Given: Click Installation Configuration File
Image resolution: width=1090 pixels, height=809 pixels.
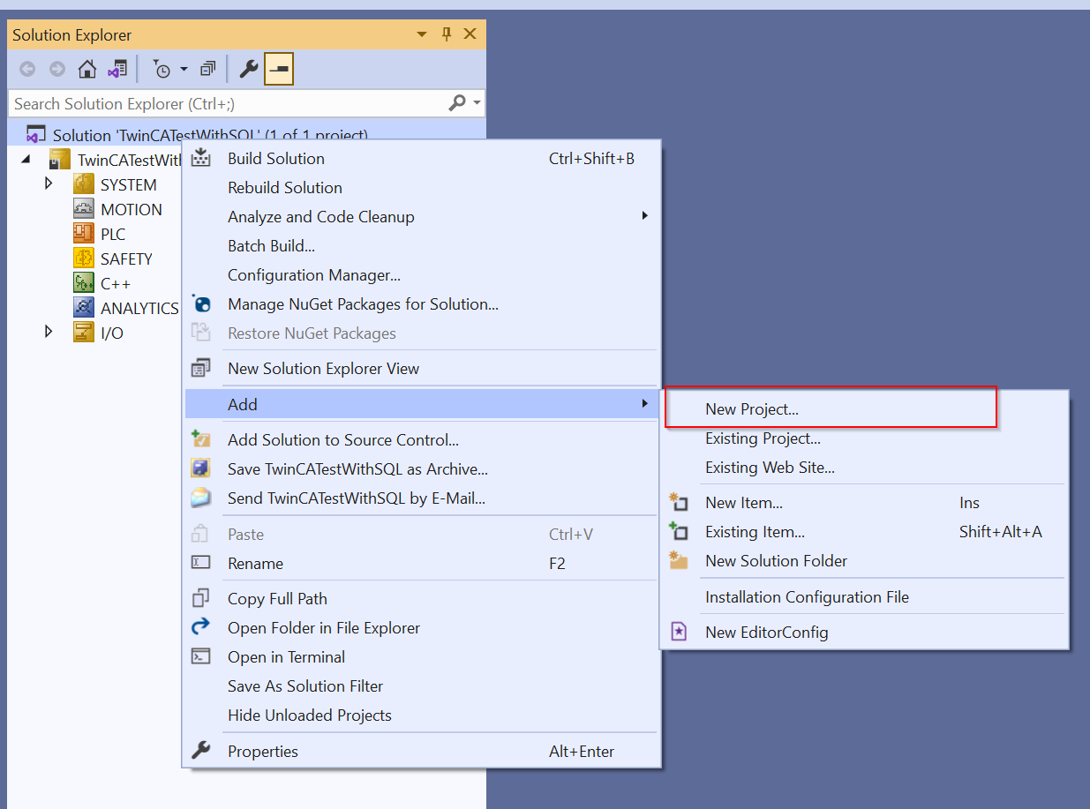Looking at the screenshot, I should point(864,597).
